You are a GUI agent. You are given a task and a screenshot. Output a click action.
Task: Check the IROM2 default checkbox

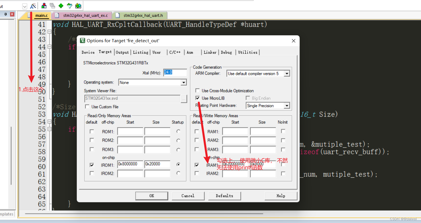point(92,173)
